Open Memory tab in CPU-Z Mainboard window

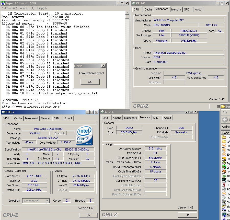tap(176, 9)
